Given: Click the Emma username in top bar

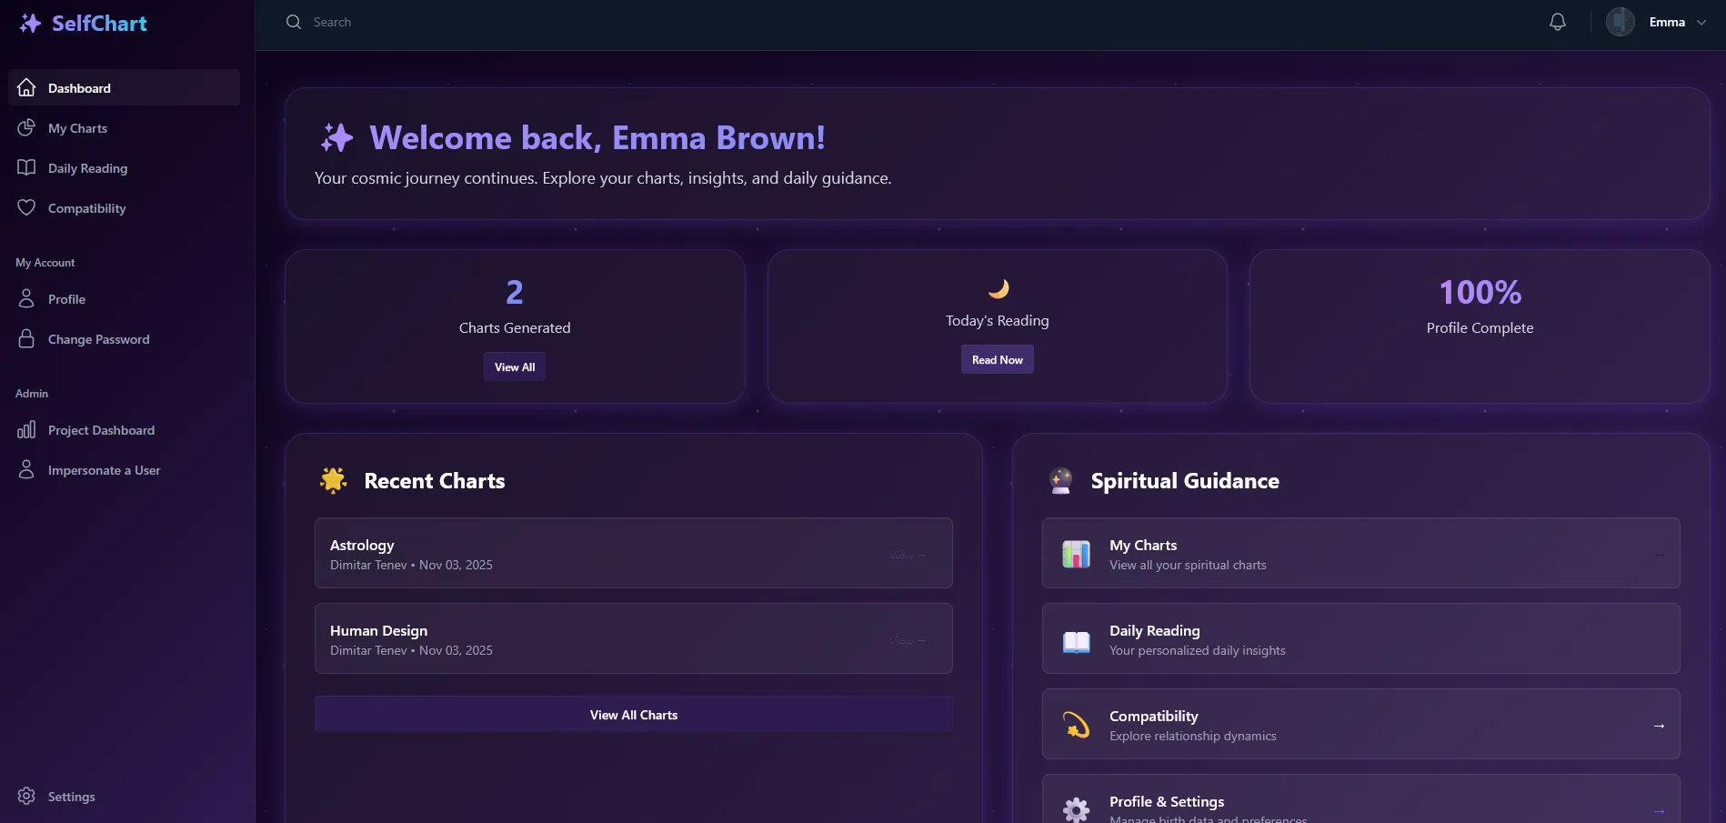Looking at the screenshot, I should click(1667, 22).
